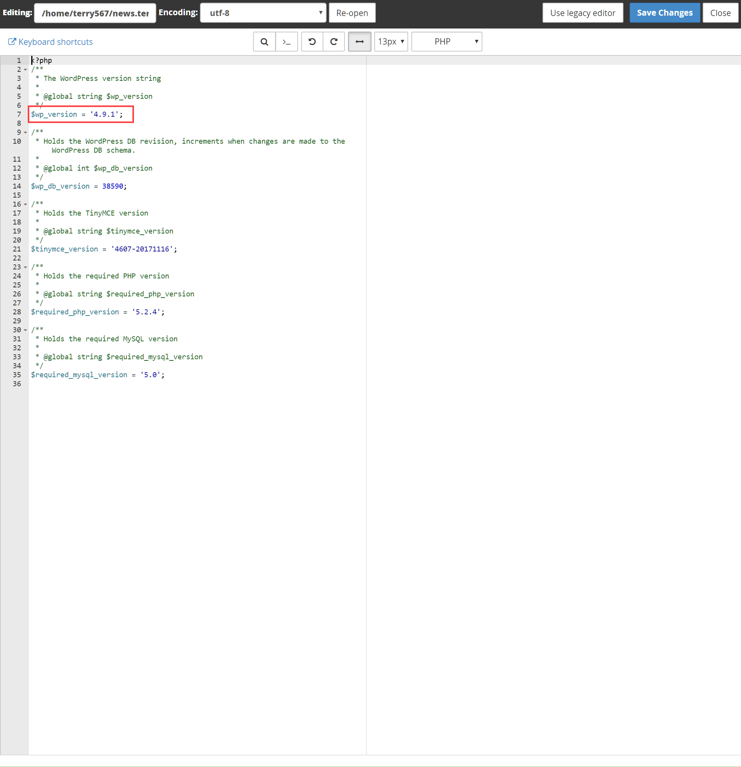Click the $wp_db_version value 38590

tap(113, 186)
